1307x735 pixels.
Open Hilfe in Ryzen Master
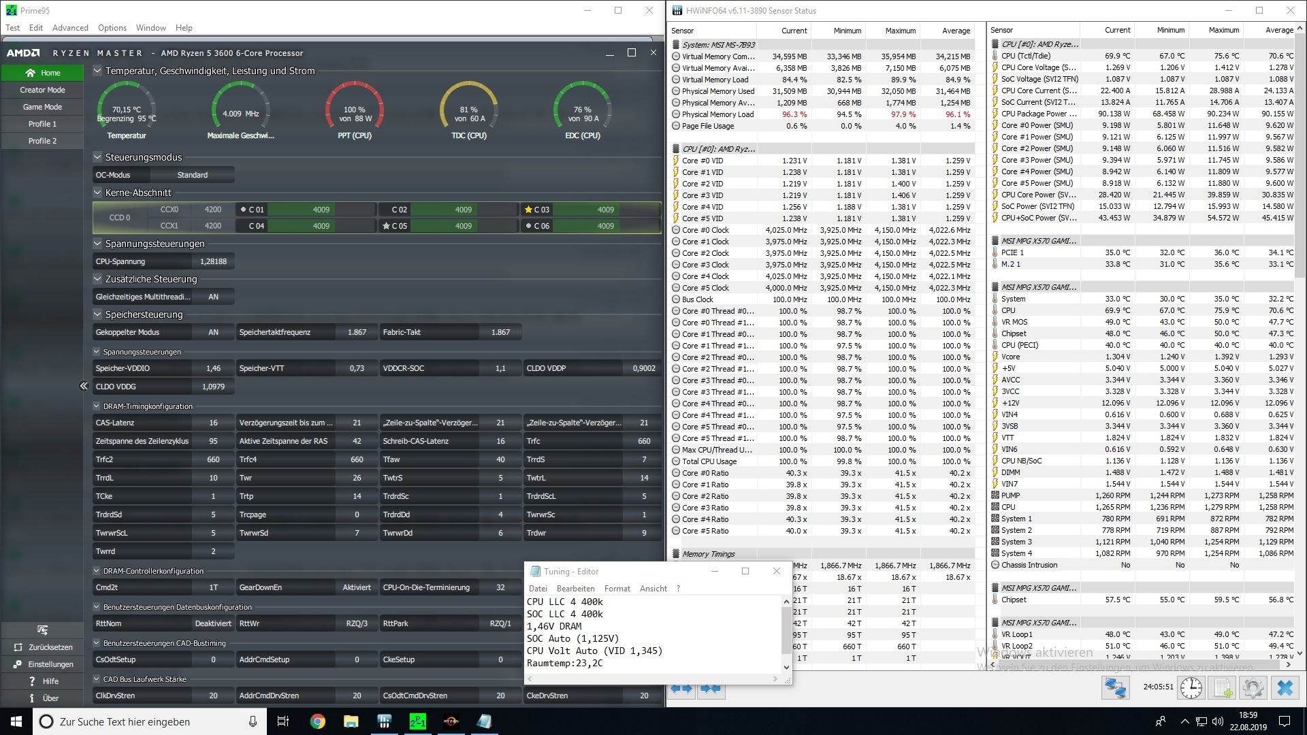(x=42, y=681)
